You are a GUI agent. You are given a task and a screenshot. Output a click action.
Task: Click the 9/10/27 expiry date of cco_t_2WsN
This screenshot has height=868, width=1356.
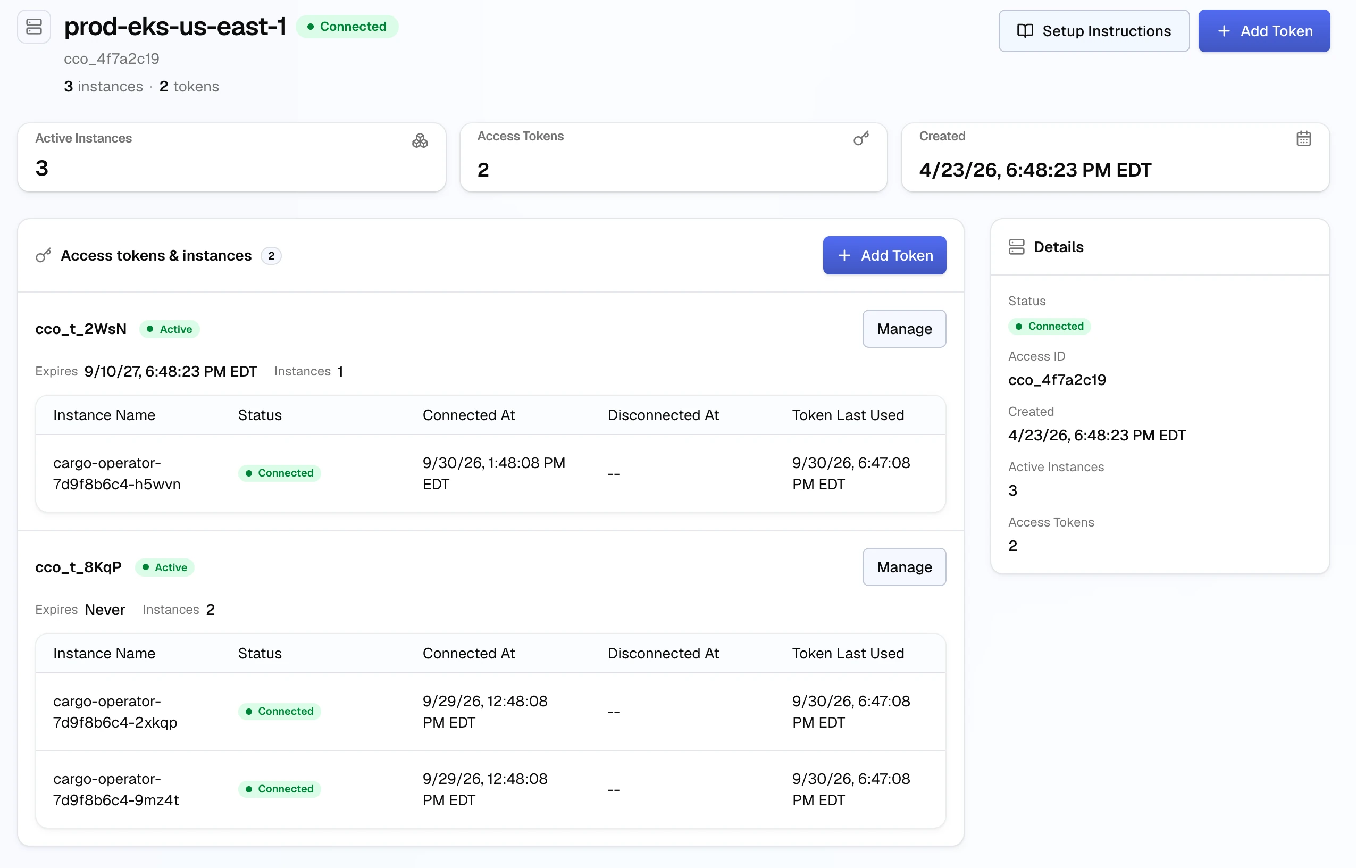(171, 371)
